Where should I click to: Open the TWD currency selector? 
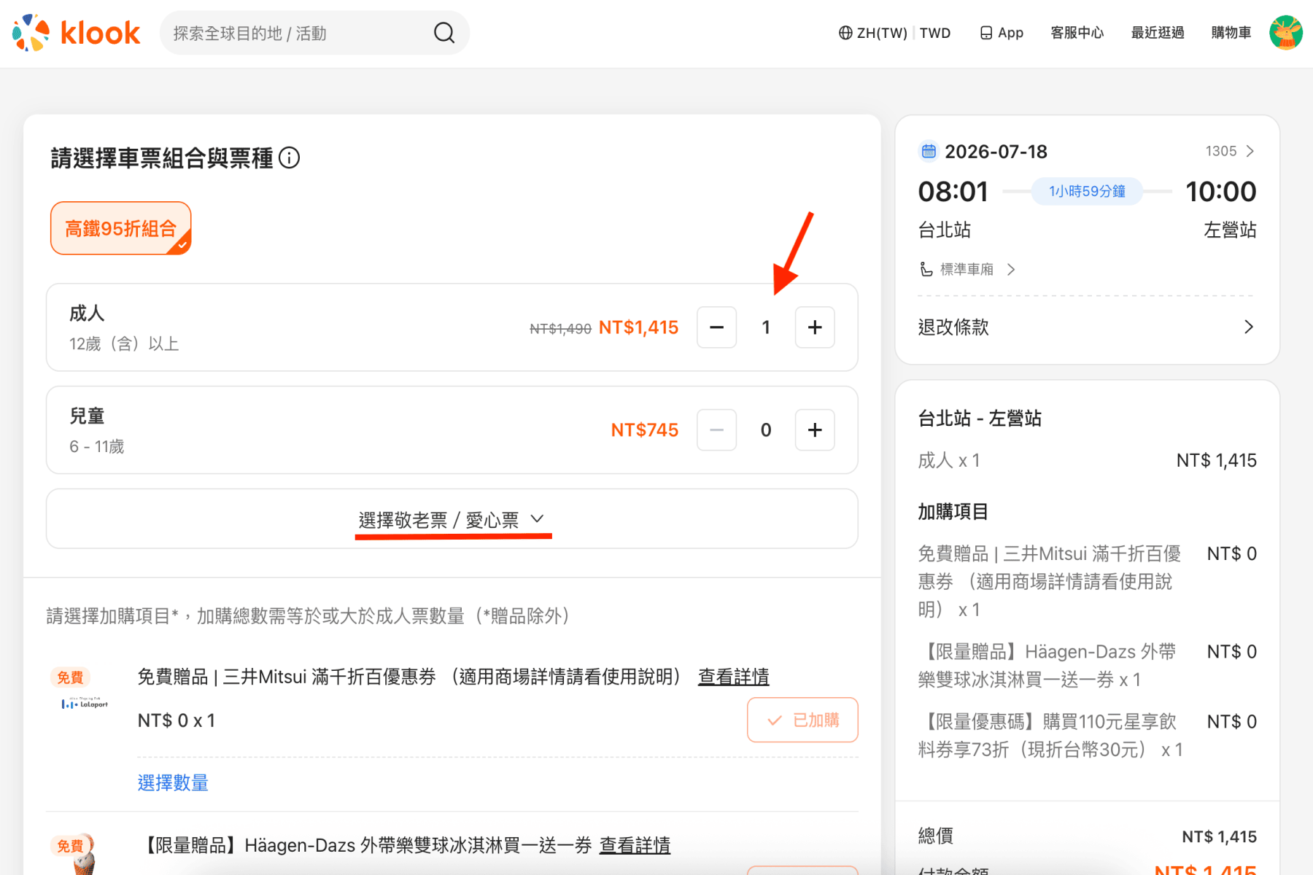[935, 33]
